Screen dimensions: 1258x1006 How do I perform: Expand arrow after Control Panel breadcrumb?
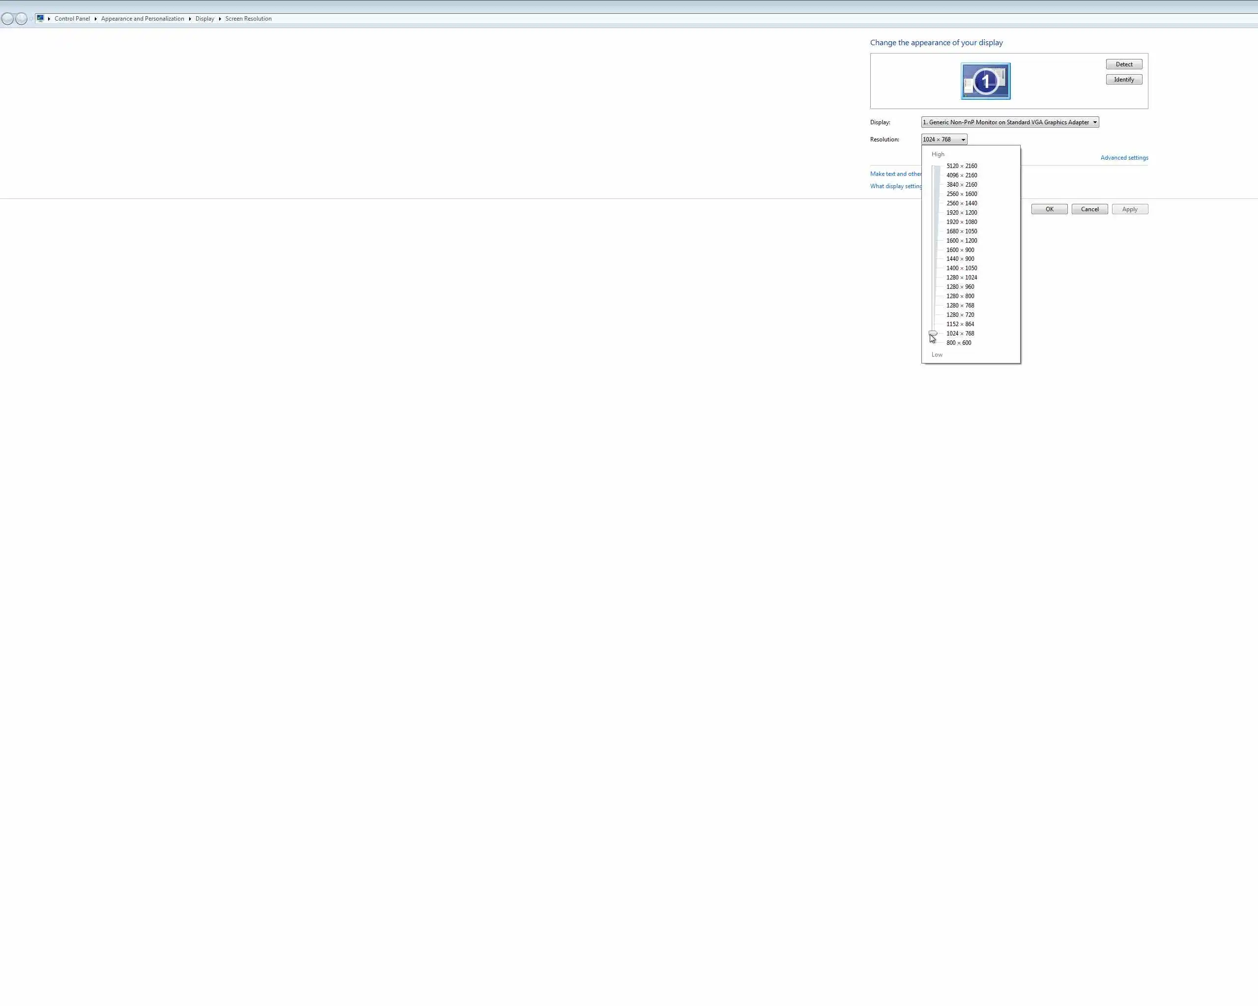(x=96, y=19)
